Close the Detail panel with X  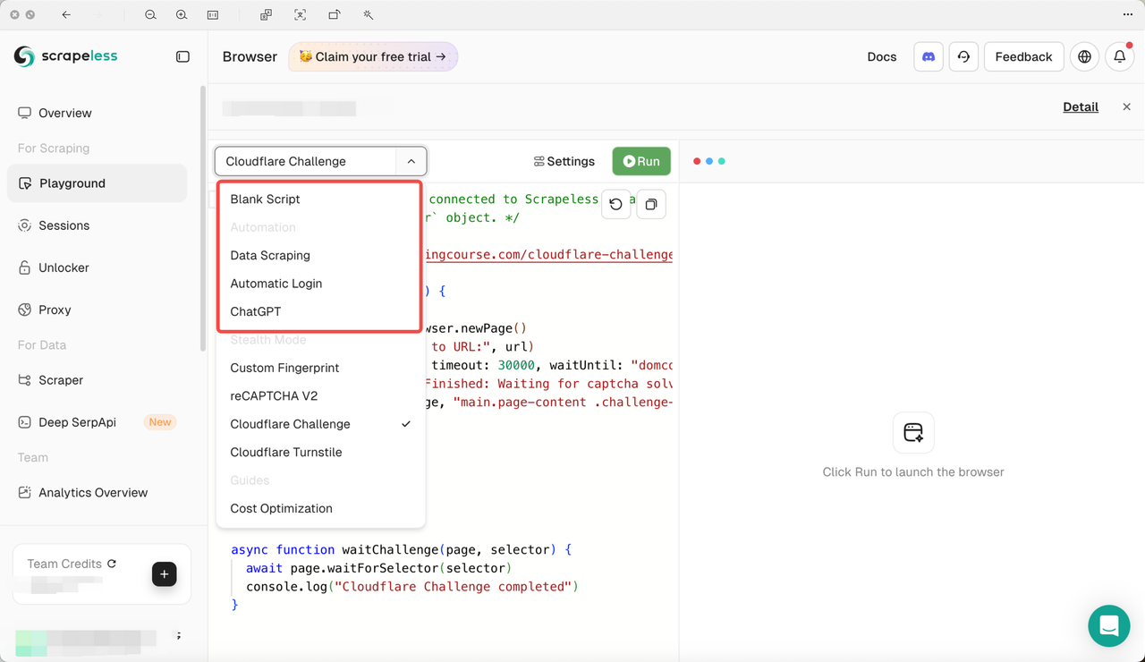pos(1126,106)
